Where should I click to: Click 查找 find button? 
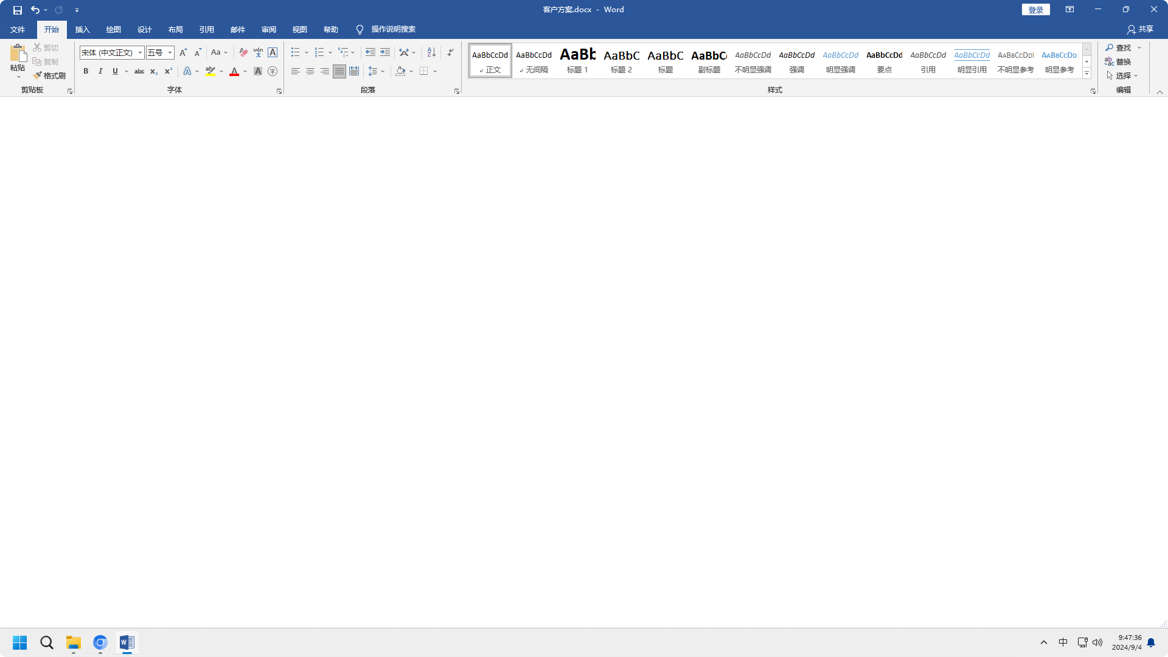coord(1119,47)
